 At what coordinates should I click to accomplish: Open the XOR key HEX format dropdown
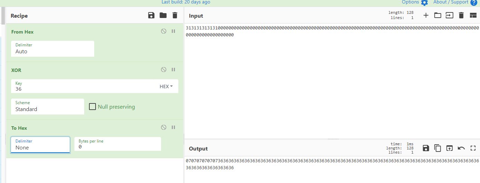(x=166, y=86)
